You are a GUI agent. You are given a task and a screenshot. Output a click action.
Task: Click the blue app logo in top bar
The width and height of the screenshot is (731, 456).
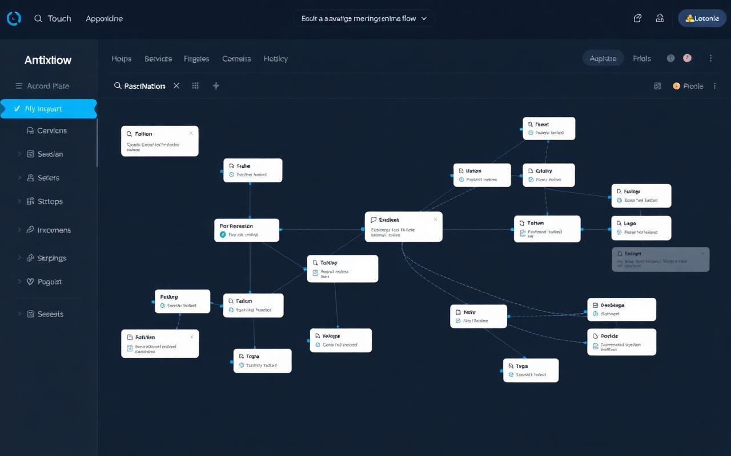tap(14, 18)
